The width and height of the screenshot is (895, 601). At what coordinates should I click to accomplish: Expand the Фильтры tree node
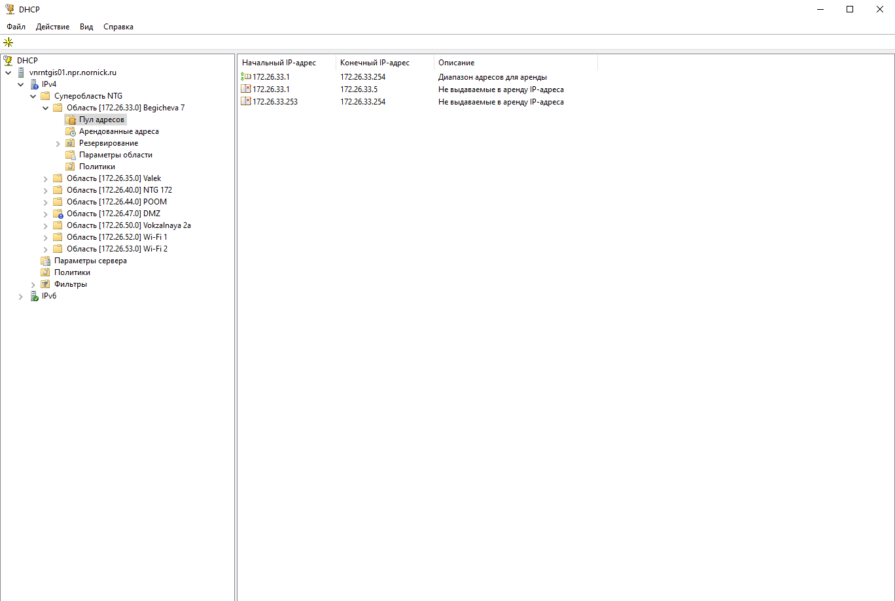[x=33, y=284]
